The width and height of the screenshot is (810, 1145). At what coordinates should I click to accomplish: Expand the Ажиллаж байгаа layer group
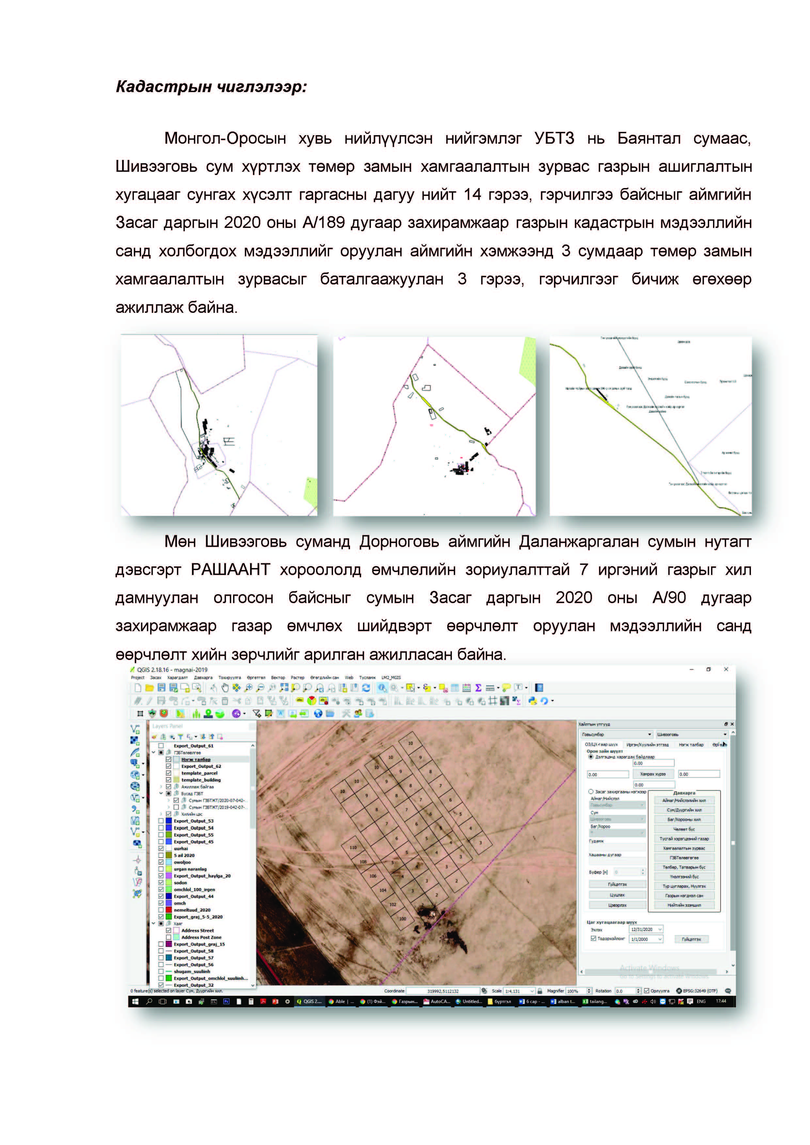pos(161,787)
